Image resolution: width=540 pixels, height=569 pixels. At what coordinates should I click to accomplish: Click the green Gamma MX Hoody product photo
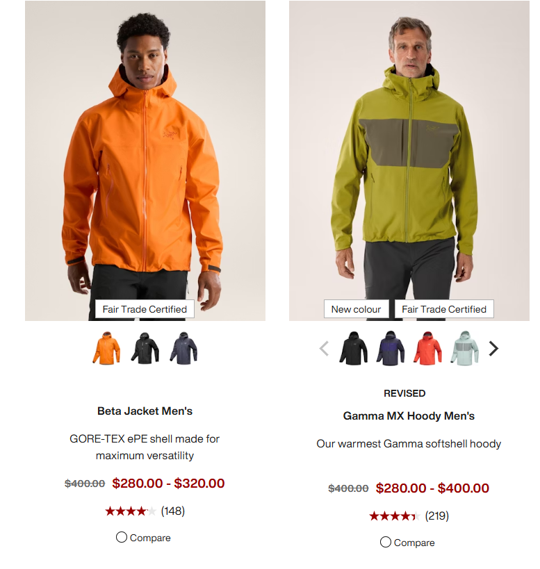click(409, 160)
